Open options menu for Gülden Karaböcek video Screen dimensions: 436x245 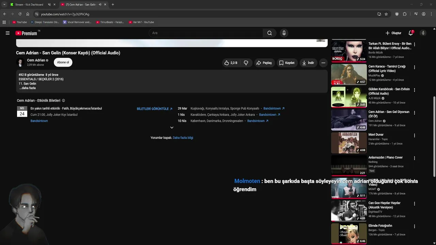[415, 90]
